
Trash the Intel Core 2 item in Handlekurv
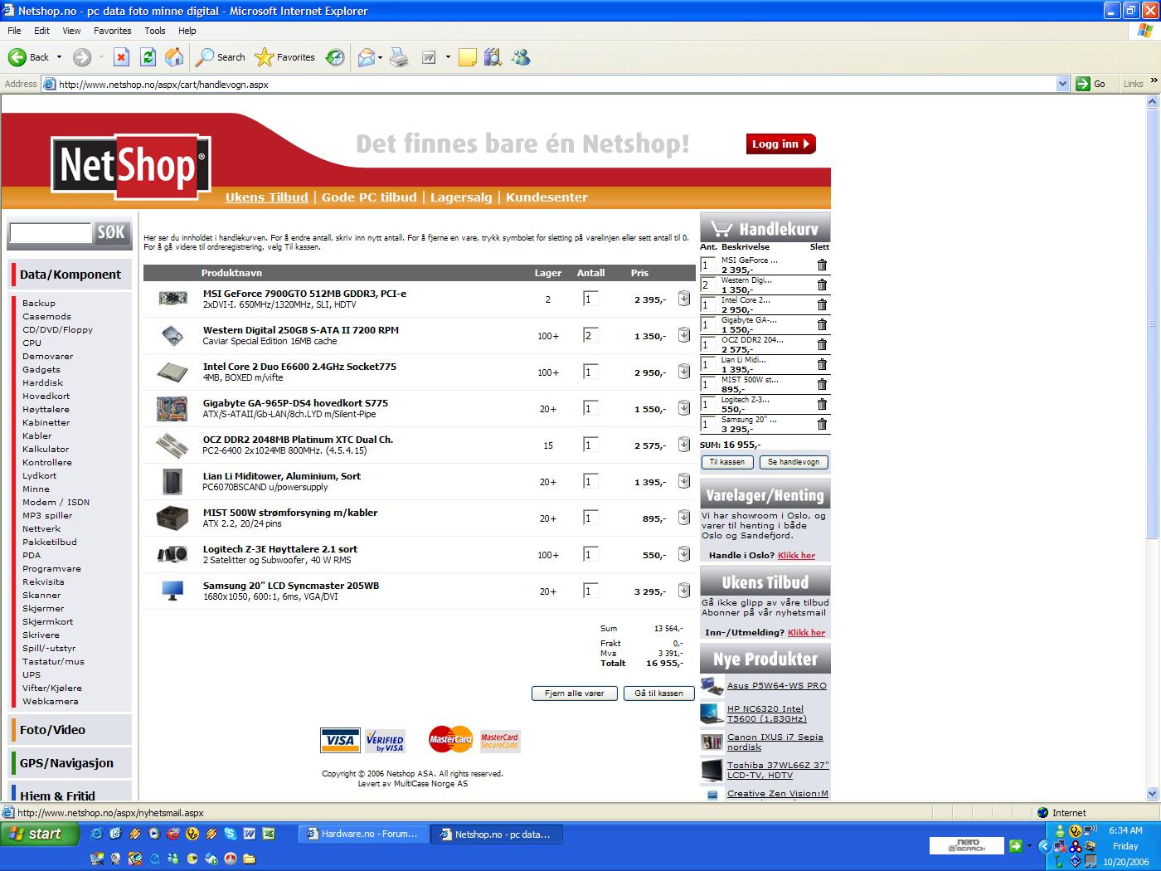[x=822, y=304]
